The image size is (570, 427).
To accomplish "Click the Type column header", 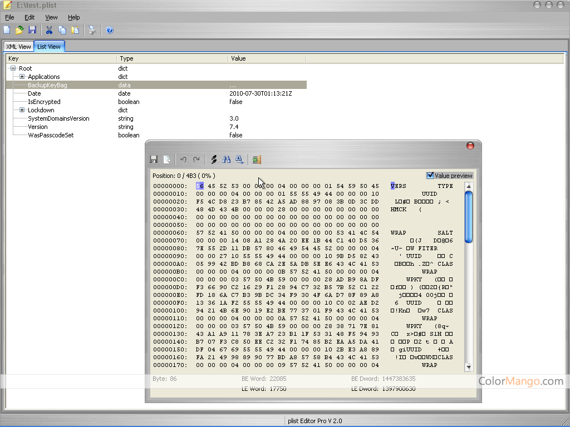I will click(127, 58).
